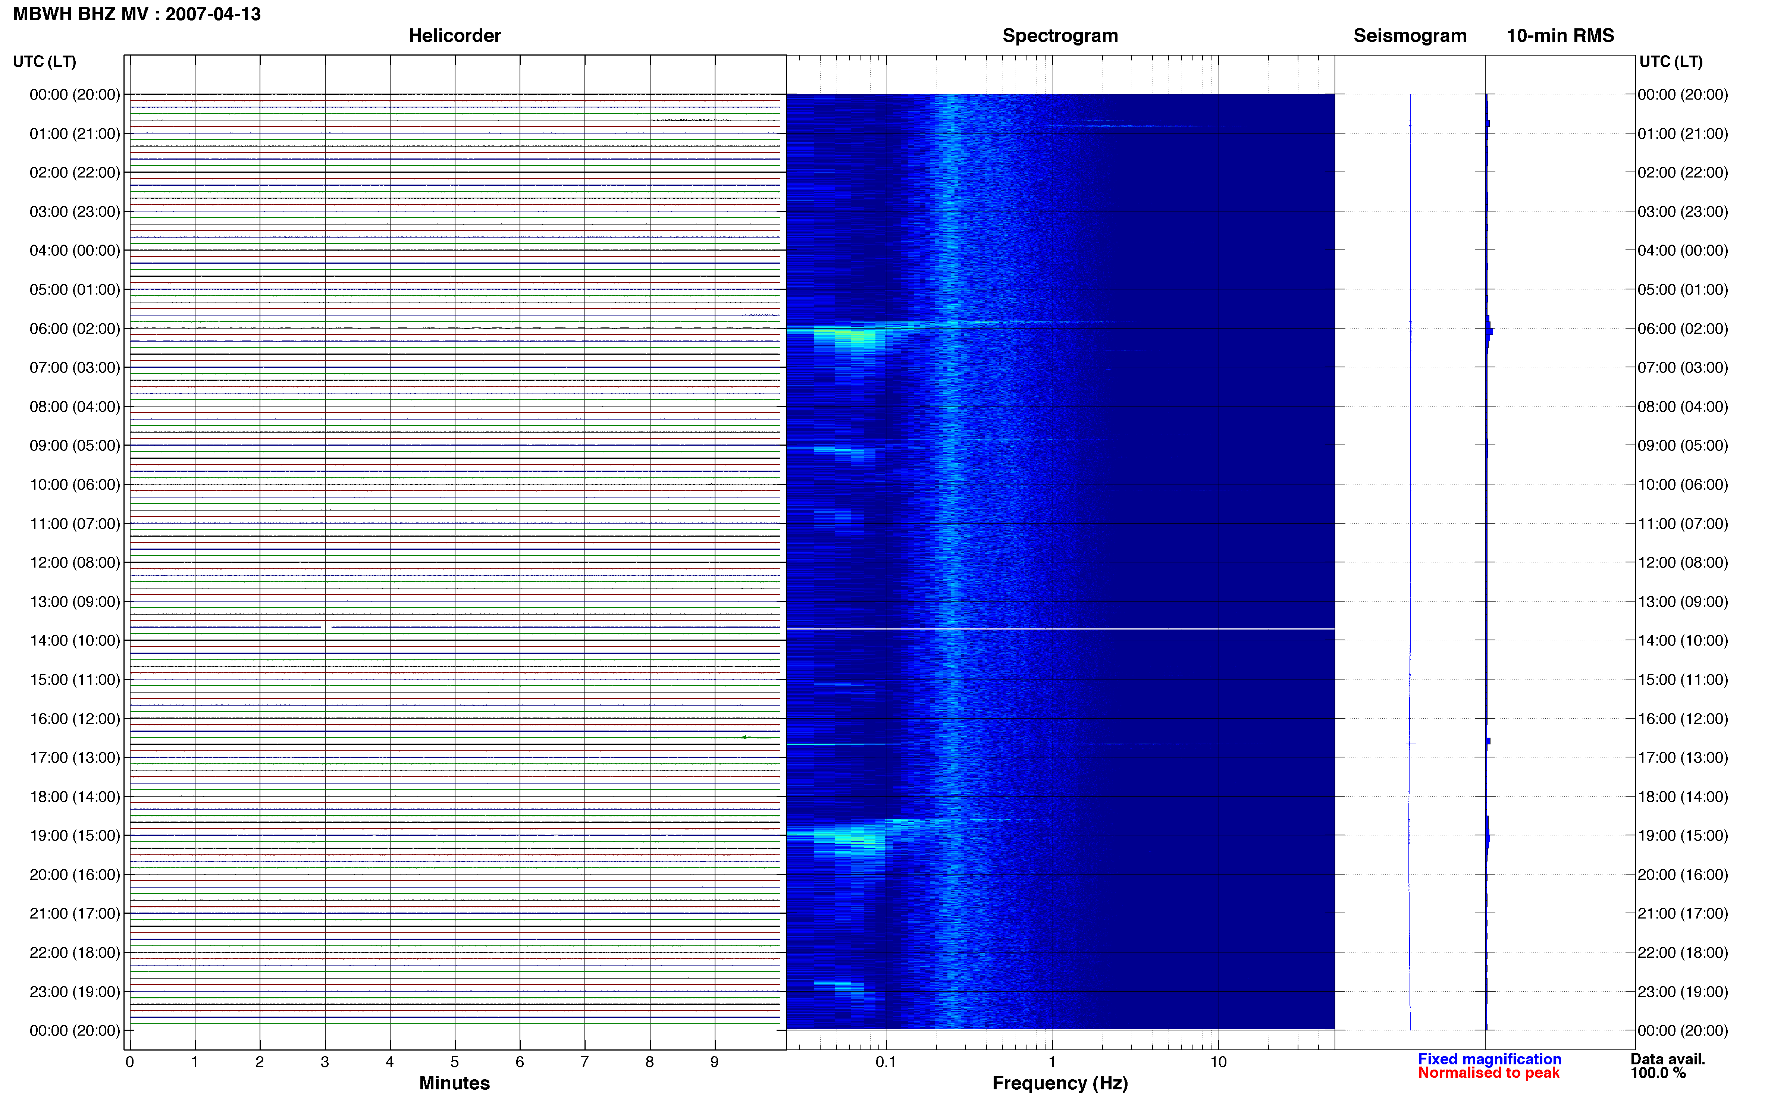Click 20:00 (16:00) on the RMS-side time axis
This screenshot has height=1105, width=1768.
pyautogui.click(x=1683, y=875)
